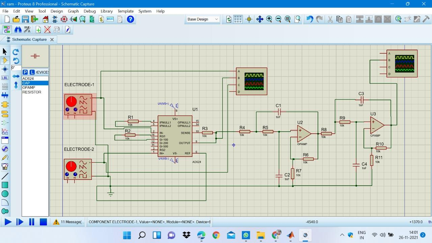
Task: Open the Library menu
Action: [x=107, y=11]
